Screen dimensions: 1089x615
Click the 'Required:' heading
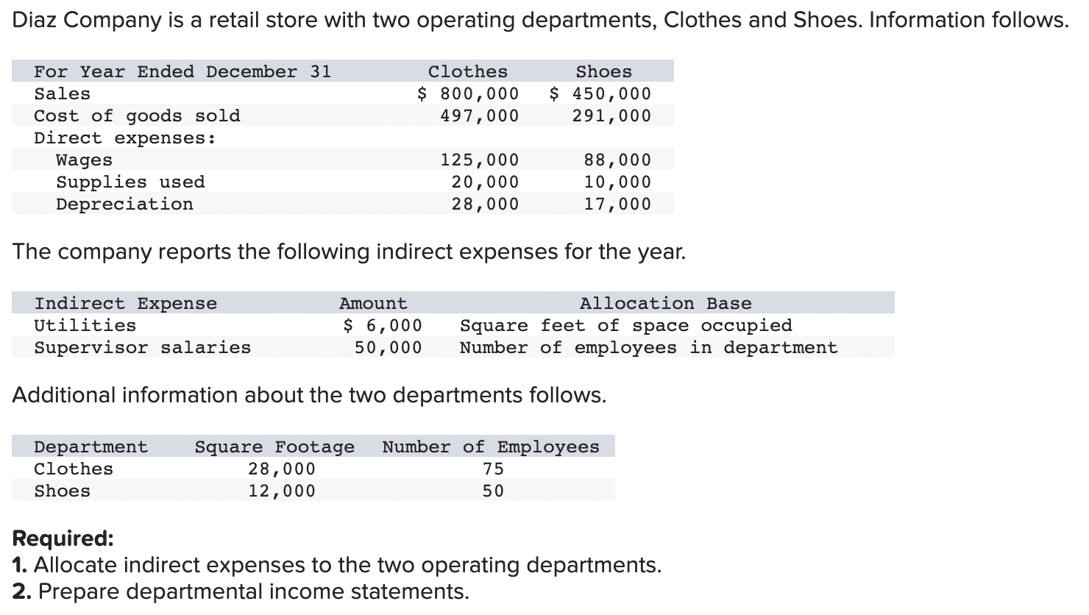[63, 538]
